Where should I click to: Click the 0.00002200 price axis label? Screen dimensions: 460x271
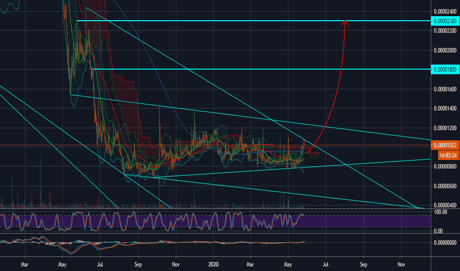point(445,31)
